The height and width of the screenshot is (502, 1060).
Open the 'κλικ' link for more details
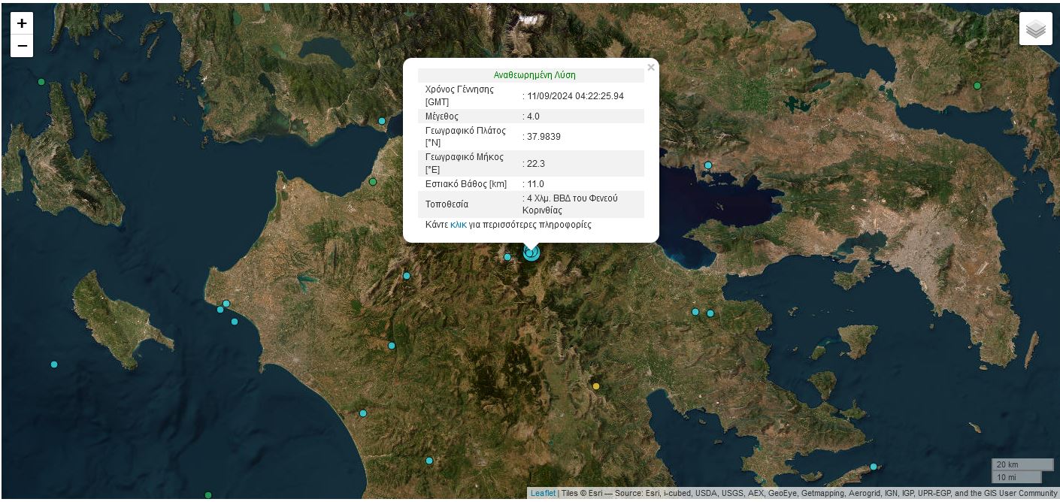[x=458, y=225]
